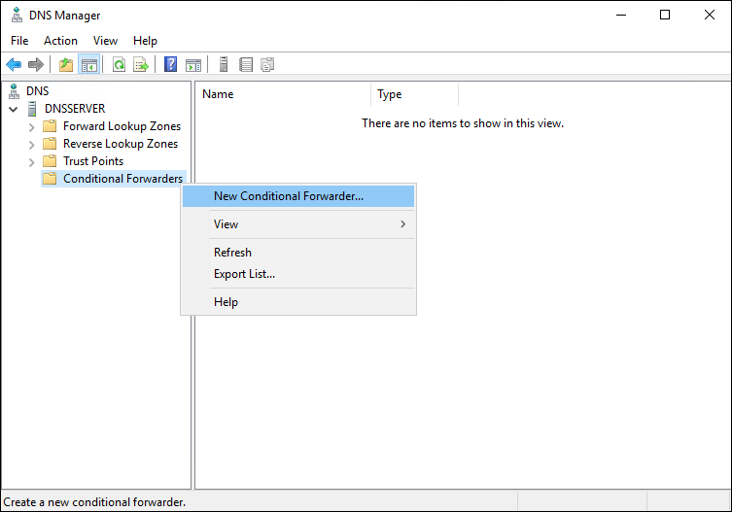Select Help in the context menu
Image resolution: width=732 pixels, height=512 pixels.
tap(298, 302)
